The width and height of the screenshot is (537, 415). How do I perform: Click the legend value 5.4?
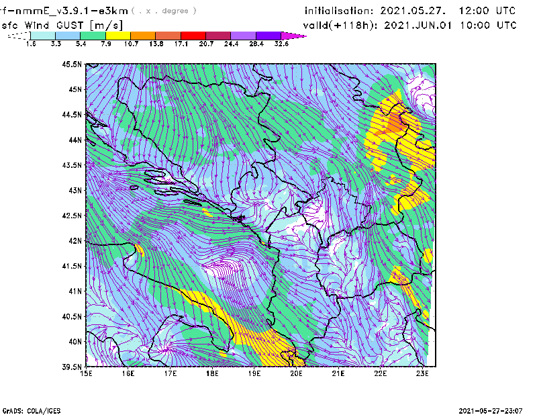(81, 44)
